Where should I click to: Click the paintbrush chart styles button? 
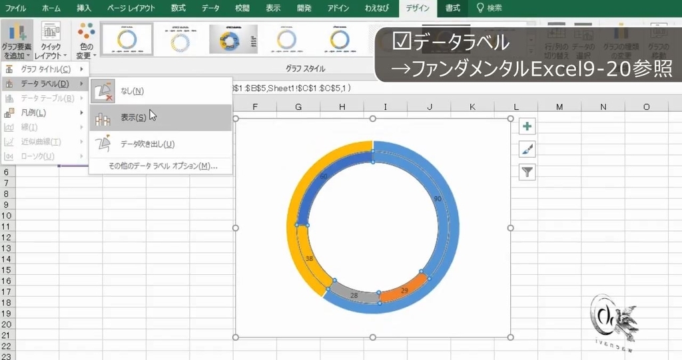pos(527,150)
